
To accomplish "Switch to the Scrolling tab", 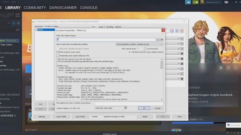I will [110, 27].
